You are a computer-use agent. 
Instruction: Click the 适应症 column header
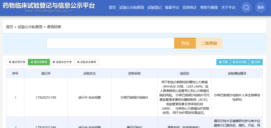[184, 73]
